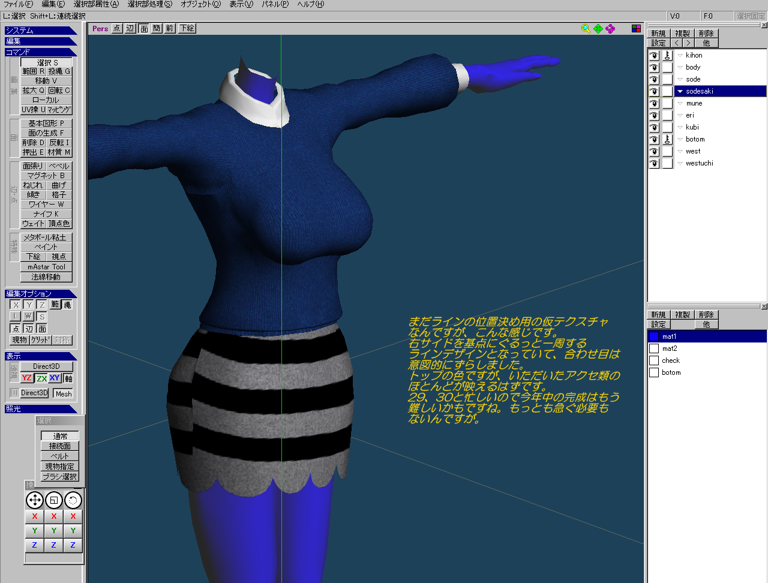Click the circular scale handle icon
This screenshot has height=583, width=768.
click(x=54, y=500)
